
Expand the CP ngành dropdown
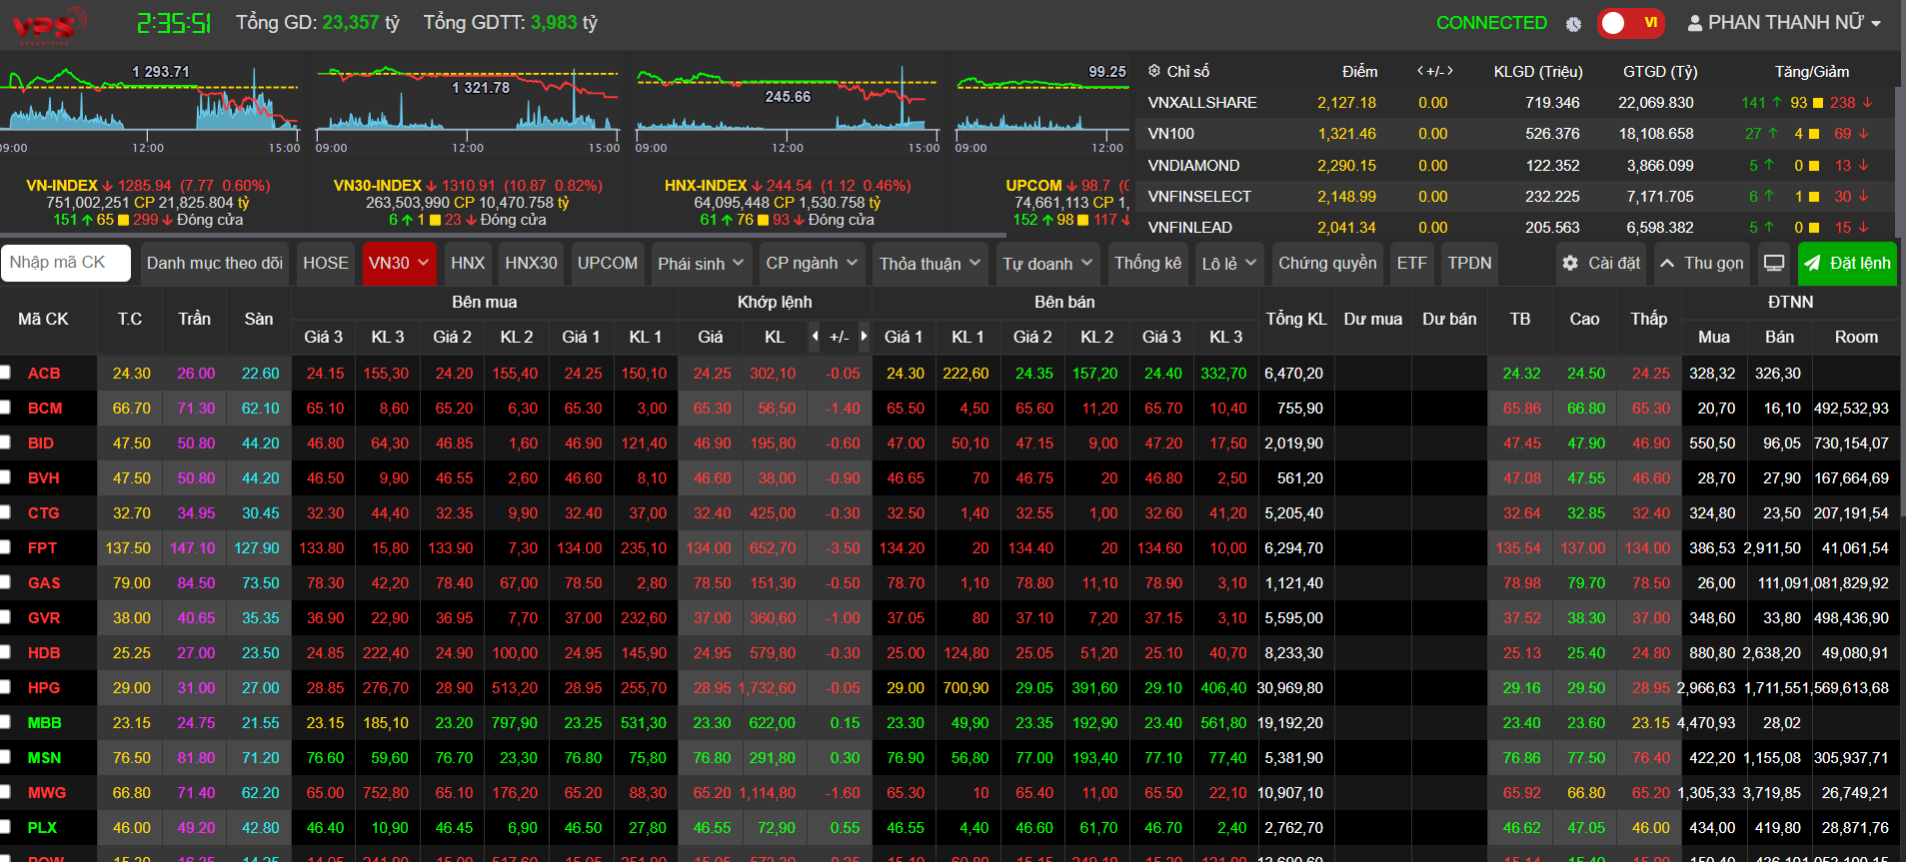coord(812,263)
